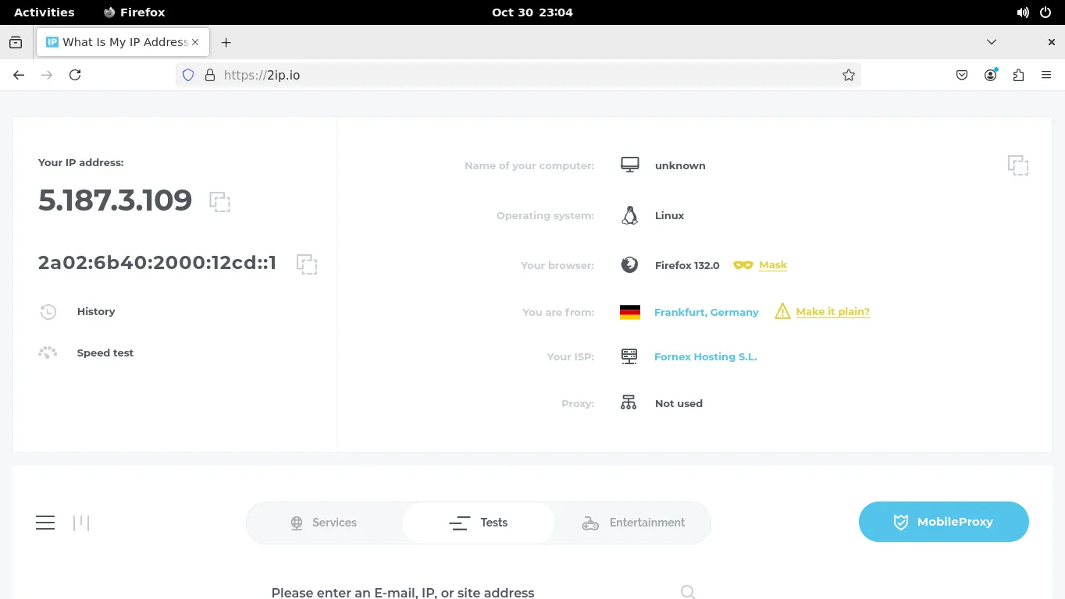1065x599 pixels.
Task: Click the Linux operating system value
Action: point(669,215)
